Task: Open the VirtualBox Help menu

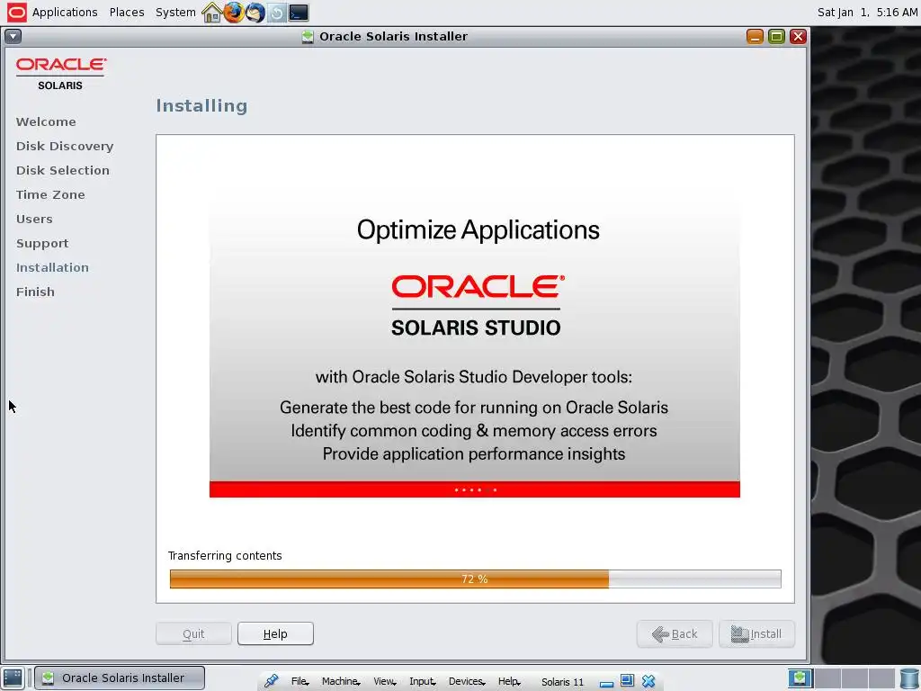Action: [509, 682]
